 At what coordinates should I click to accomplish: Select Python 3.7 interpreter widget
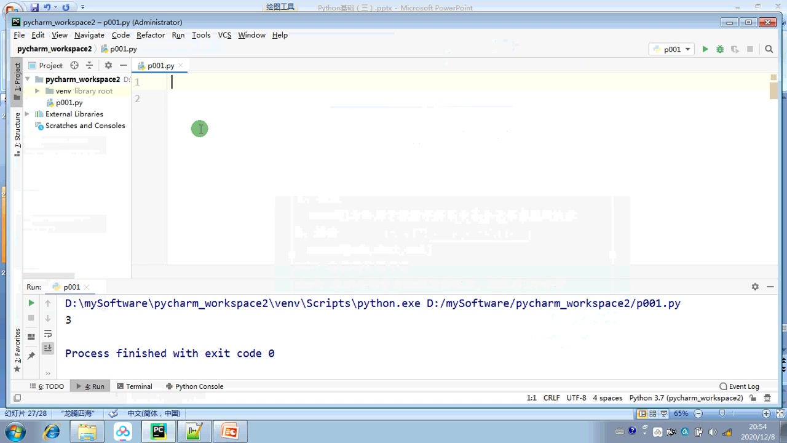pos(686,398)
